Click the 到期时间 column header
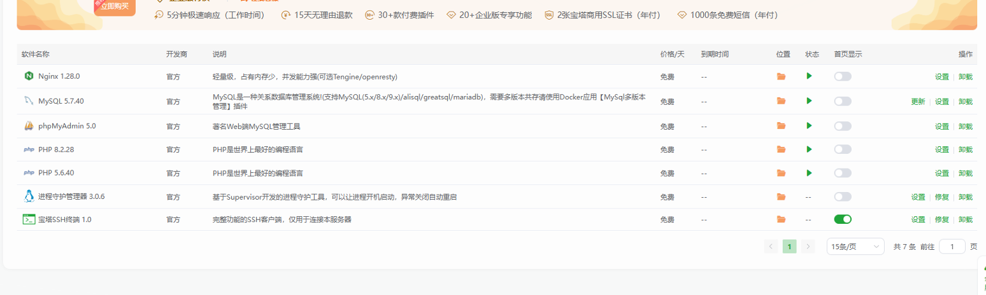 [x=715, y=54]
